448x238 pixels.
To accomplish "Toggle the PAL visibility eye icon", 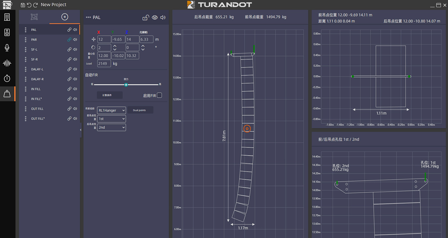I will (155, 18).
